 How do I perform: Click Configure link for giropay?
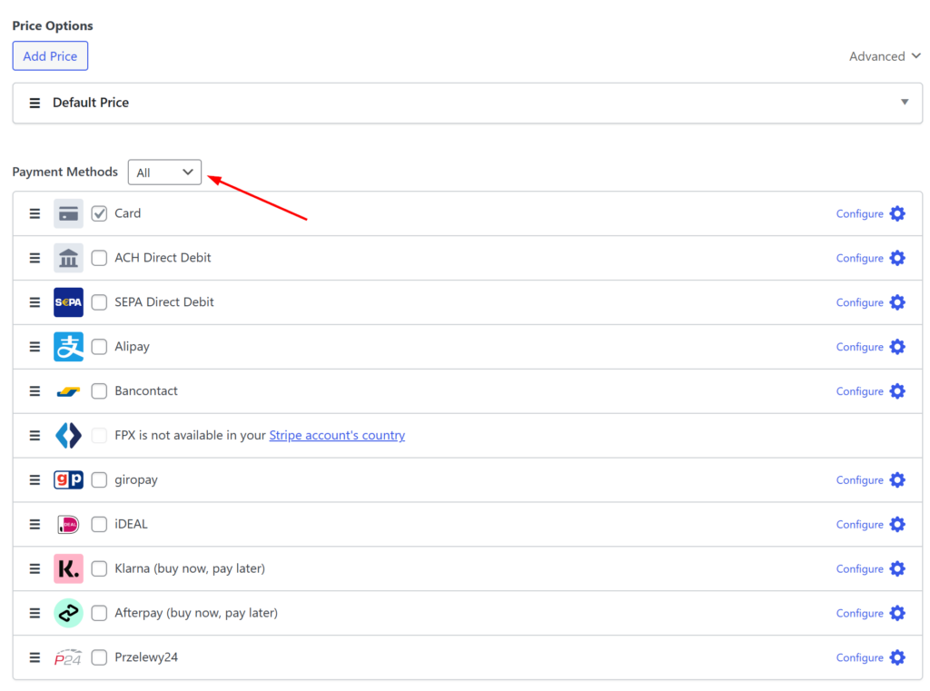(859, 479)
